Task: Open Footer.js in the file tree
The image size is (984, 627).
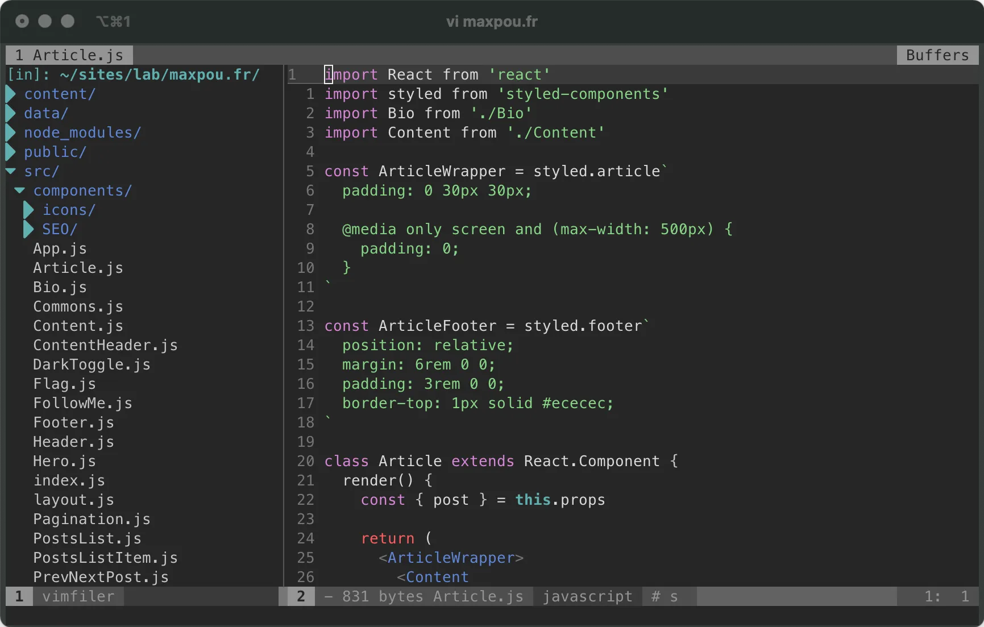Action: 73,422
